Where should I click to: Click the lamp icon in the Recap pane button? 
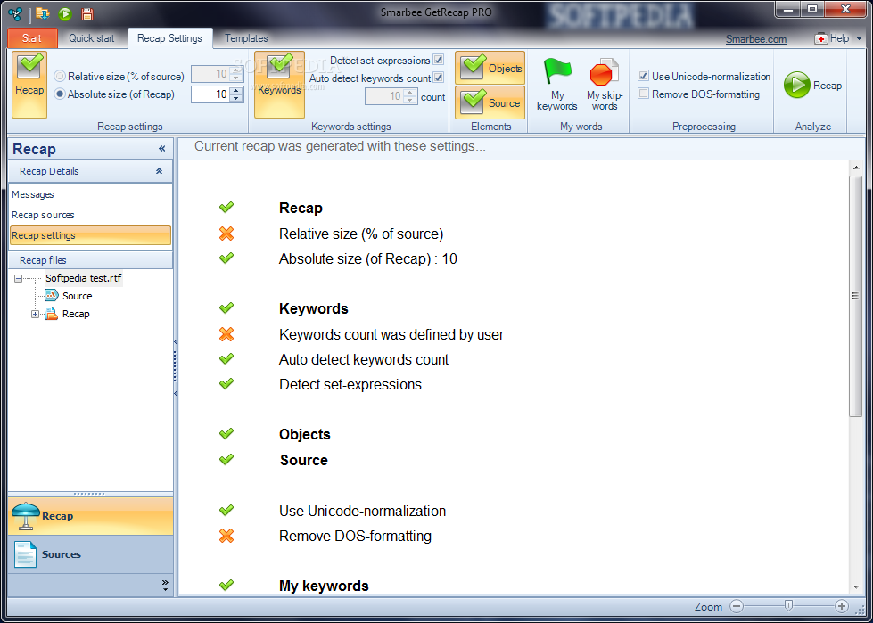(x=25, y=516)
